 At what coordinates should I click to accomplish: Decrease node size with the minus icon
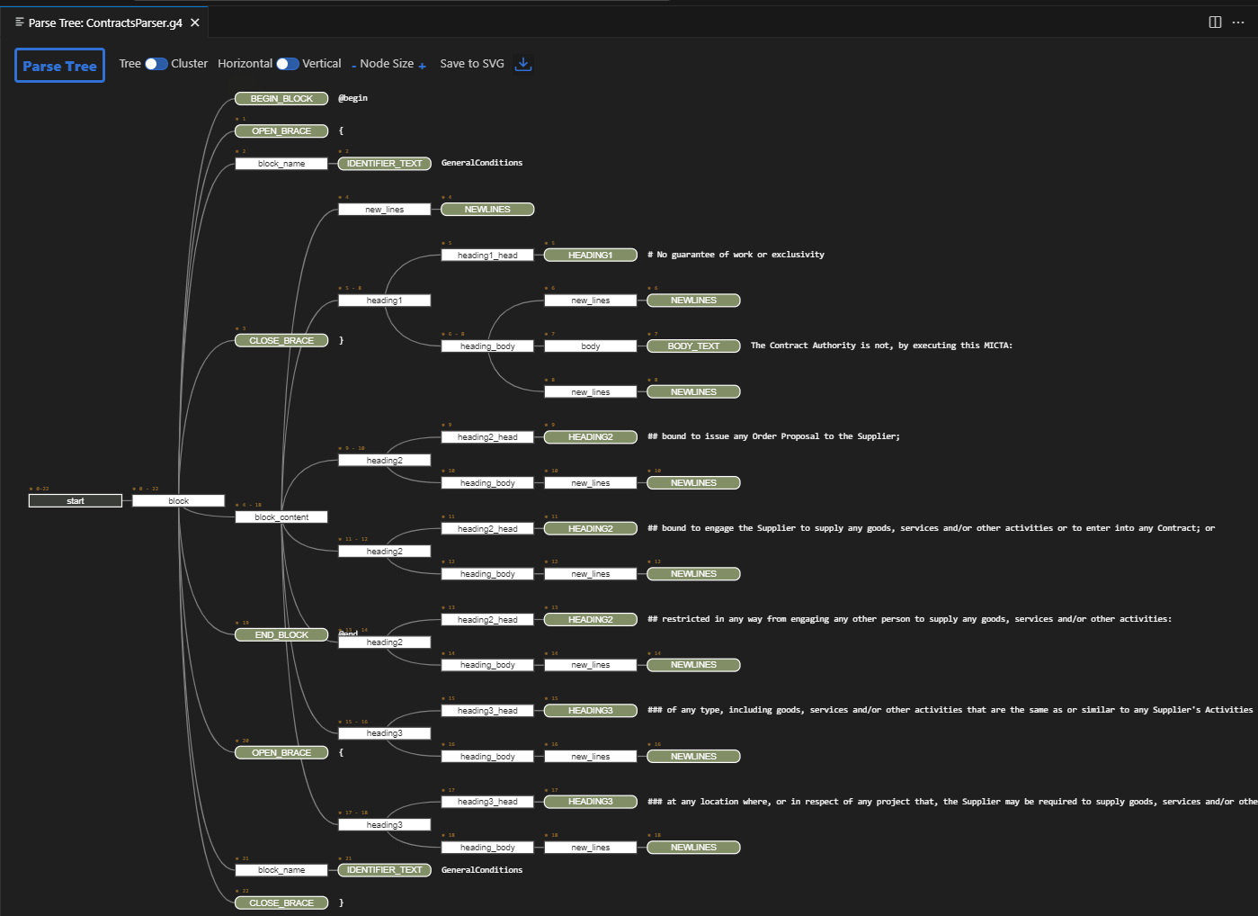coord(354,66)
